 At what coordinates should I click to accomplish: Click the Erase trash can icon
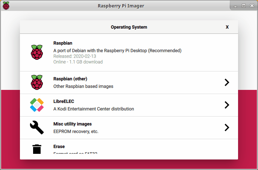37,149
